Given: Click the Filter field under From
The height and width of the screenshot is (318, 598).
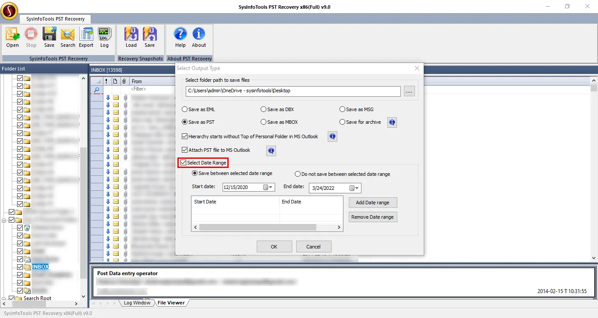Looking at the screenshot, I should pos(152,89).
